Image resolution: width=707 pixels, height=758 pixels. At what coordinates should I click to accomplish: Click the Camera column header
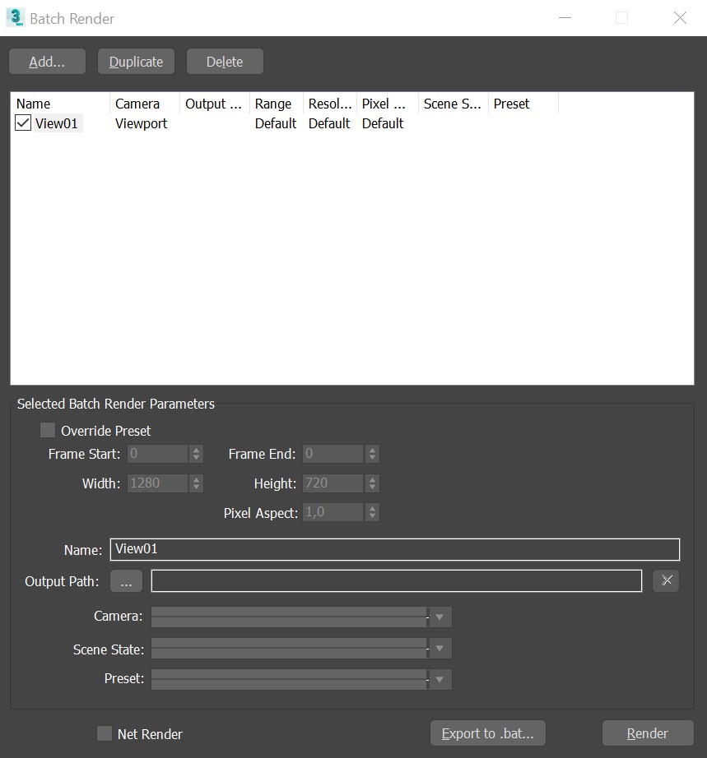tap(145, 104)
